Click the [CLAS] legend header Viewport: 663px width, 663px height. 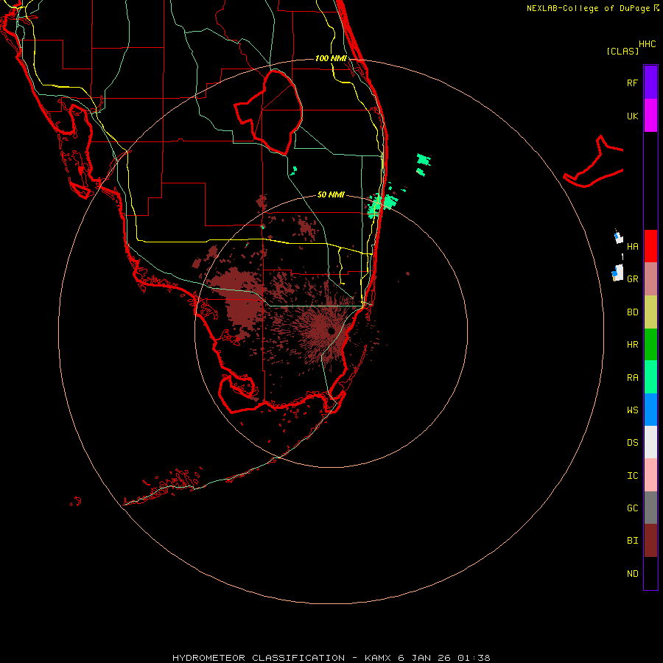tap(622, 51)
